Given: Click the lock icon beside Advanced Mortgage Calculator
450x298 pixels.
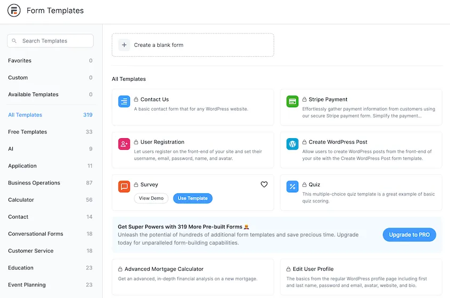Looking at the screenshot, I should tap(120, 269).
